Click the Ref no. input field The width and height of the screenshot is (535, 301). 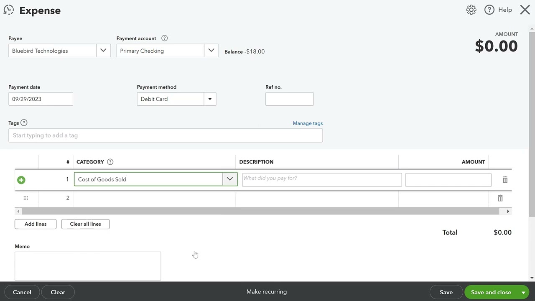click(x=289, y=99)
